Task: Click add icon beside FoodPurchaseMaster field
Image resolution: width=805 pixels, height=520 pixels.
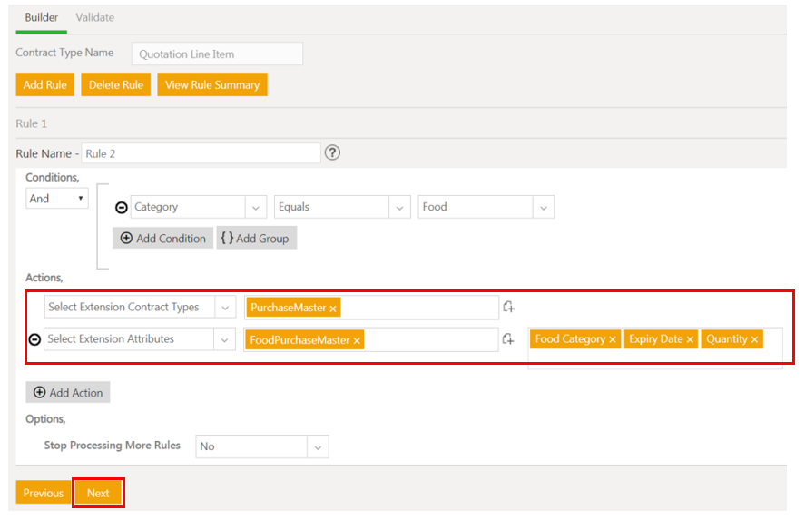Action: coord(509,339)
